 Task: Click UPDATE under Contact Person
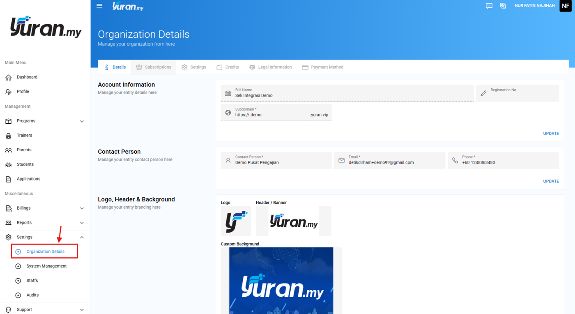coord(551,181)
